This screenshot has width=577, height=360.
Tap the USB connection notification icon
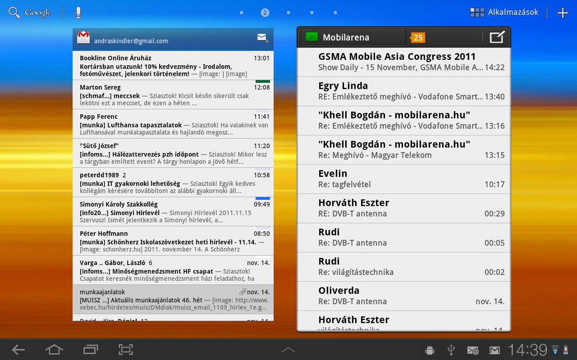coord(451,350)
